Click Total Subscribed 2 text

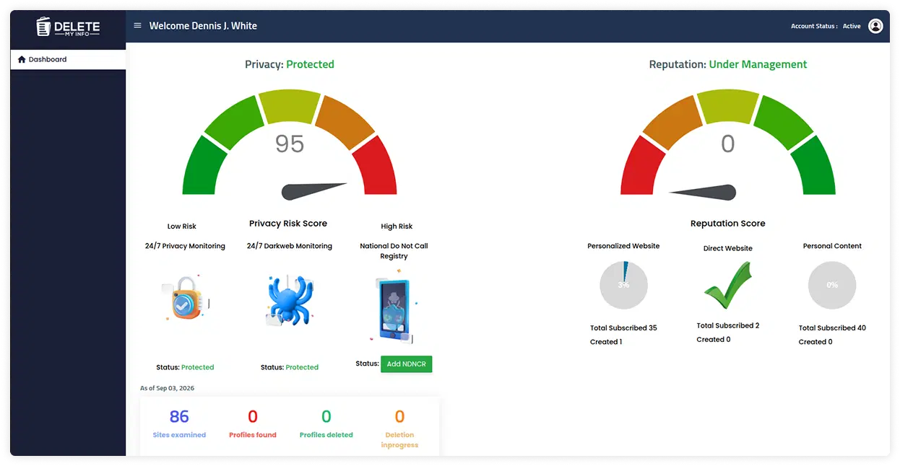click(x=728, y=325)
